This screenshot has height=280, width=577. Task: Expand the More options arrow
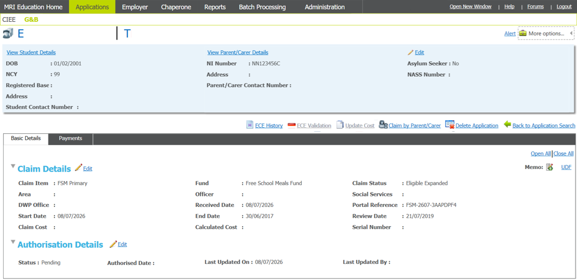point(571,33)
